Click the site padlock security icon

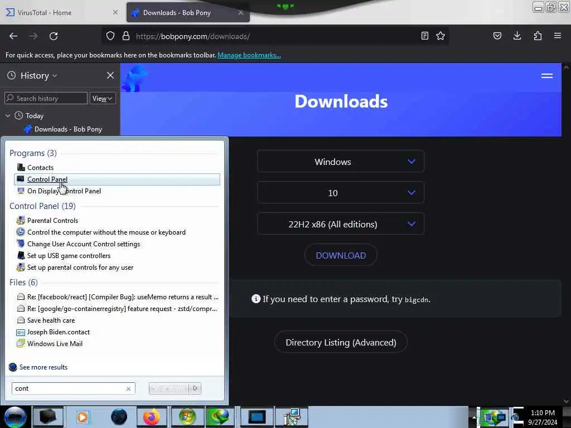[126, 36]
